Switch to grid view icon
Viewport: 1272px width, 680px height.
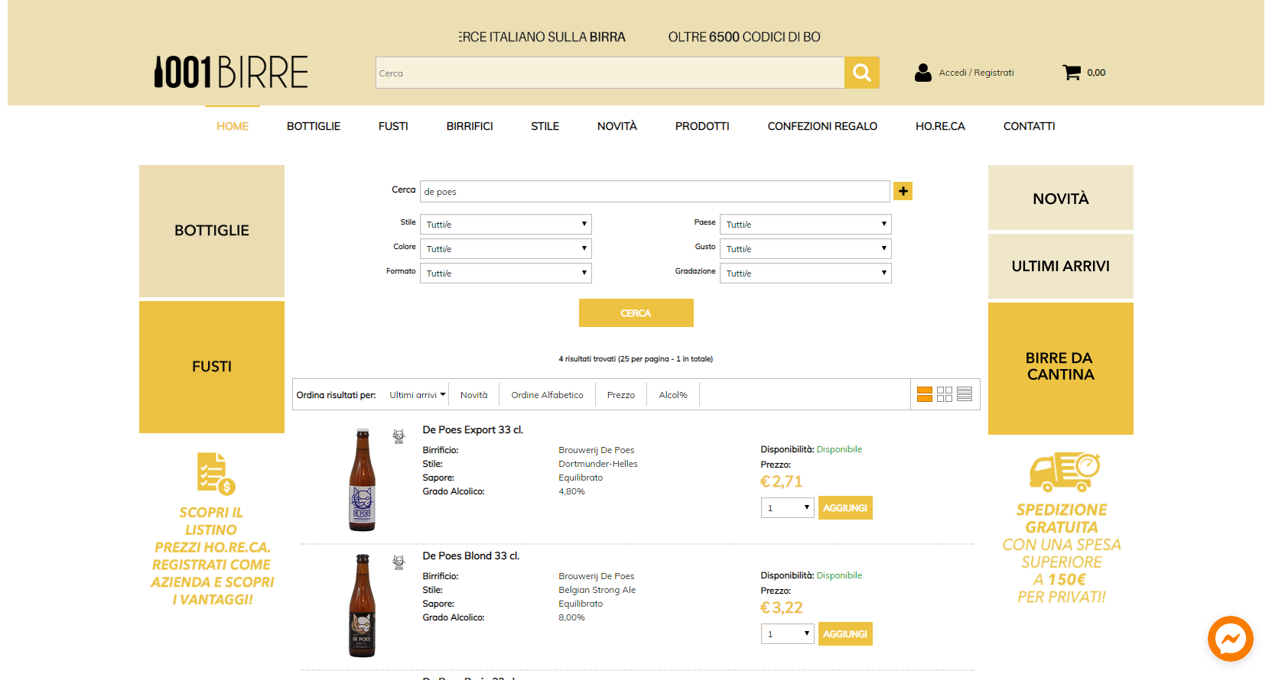[945, 394]
